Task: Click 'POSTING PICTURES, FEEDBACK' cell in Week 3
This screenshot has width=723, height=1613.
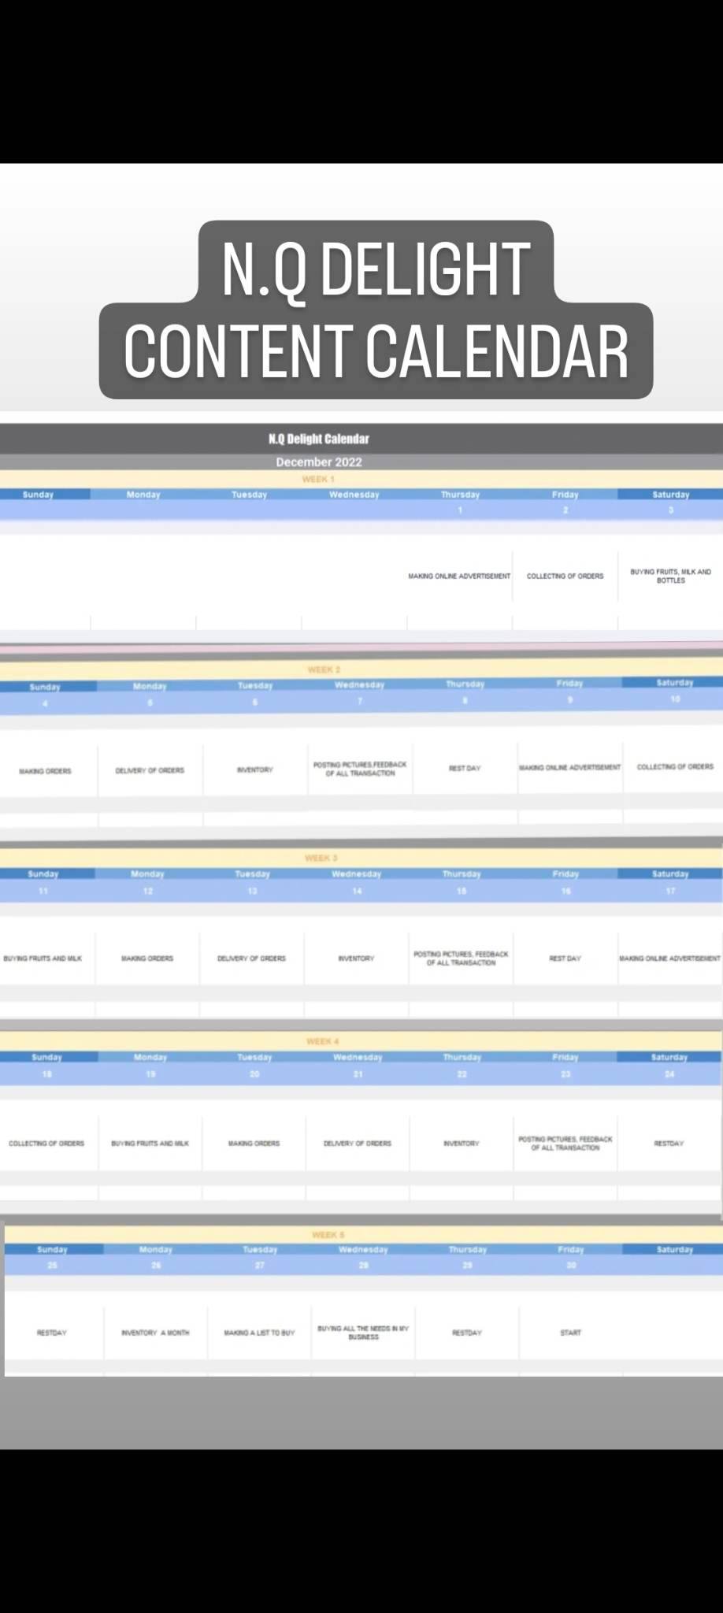Action: tap(461, 959)
